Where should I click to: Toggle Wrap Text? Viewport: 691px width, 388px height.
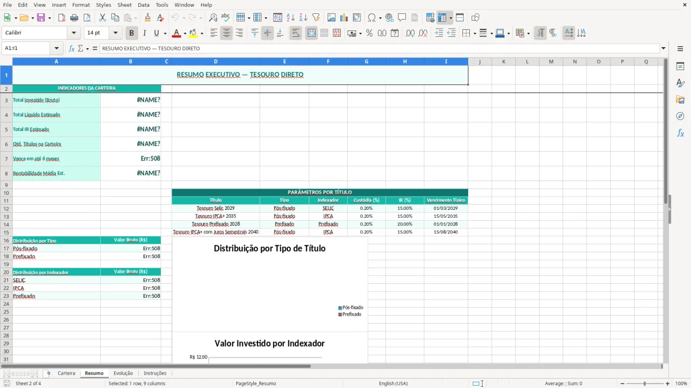pyautogui.click(x=296, y=33)
